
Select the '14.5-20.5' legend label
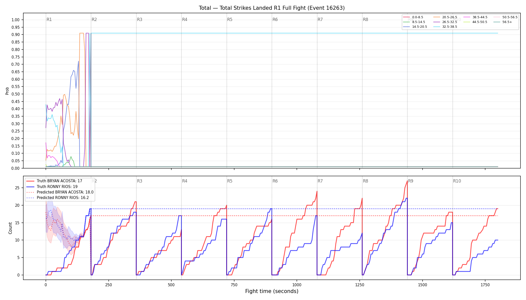coord(420,27)
